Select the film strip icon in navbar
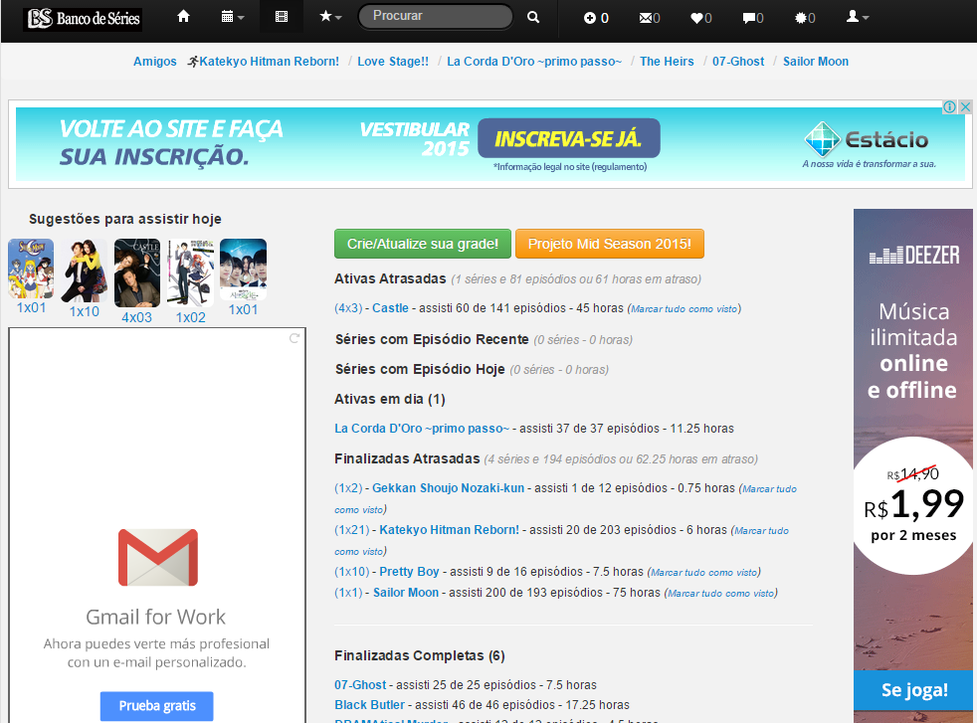Screen dimensions: 977x723 [282, 17]
